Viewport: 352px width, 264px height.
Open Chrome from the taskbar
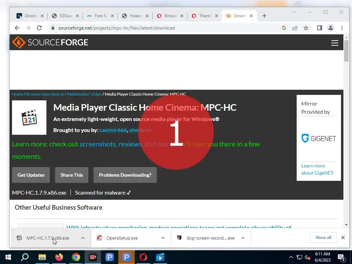76,257
